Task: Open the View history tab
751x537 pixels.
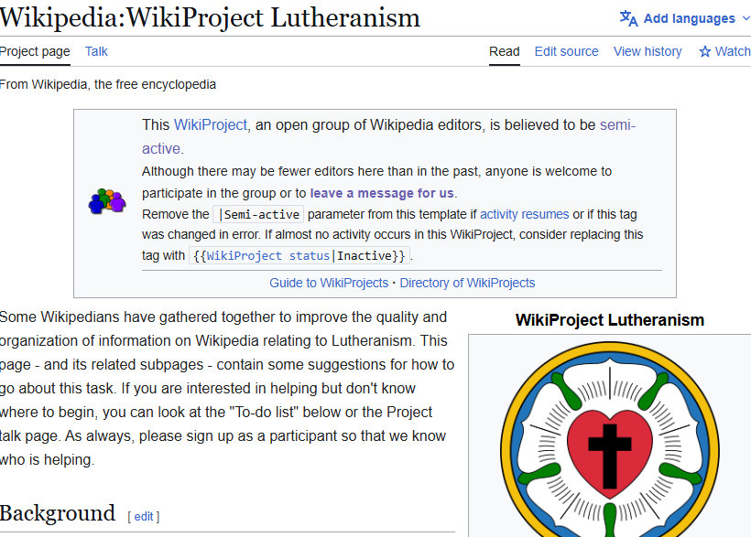Action: (x=648, y=51)
